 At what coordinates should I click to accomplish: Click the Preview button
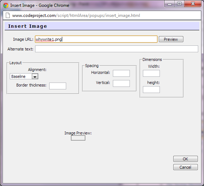(x=171, y=39)
